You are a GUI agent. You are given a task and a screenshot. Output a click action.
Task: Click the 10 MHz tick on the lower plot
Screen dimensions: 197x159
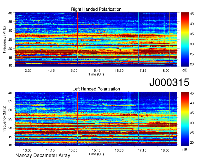10,145
